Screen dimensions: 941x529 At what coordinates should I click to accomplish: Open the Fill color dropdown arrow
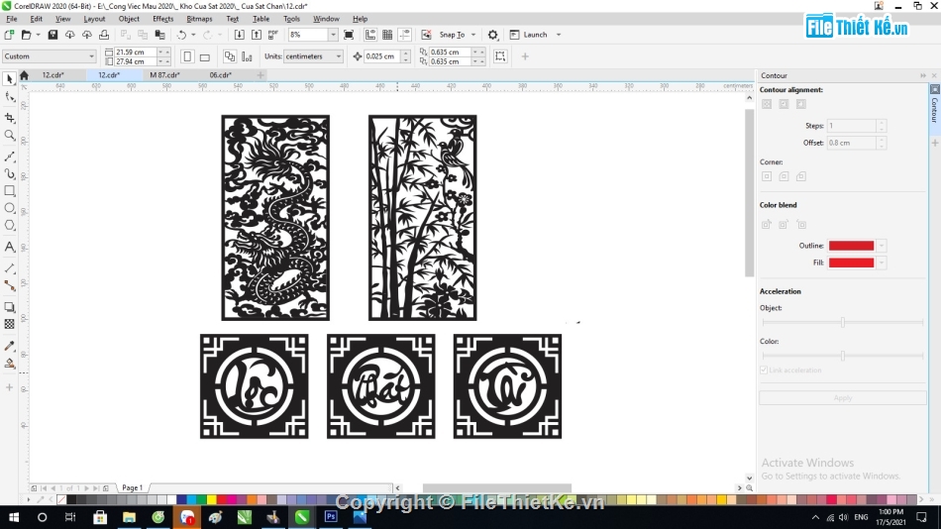(881, 263)
